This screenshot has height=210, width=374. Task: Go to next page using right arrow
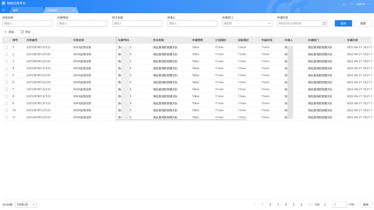pos(326,204)
